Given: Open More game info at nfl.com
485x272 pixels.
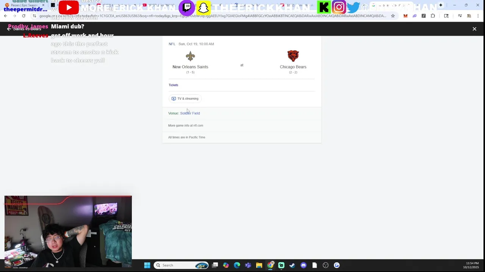Looking at the screenshot, I should pyautogui.click(x=186, y=125).
